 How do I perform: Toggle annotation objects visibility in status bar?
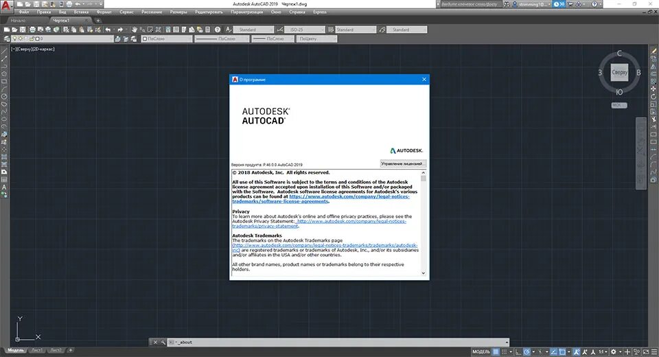577,352
